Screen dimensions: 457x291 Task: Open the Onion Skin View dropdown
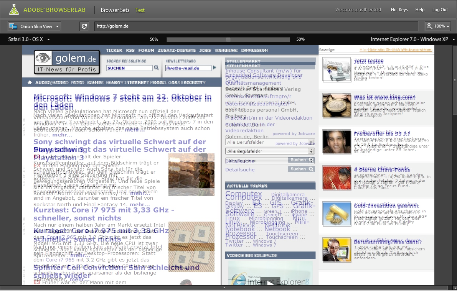(x=35, y=26)
